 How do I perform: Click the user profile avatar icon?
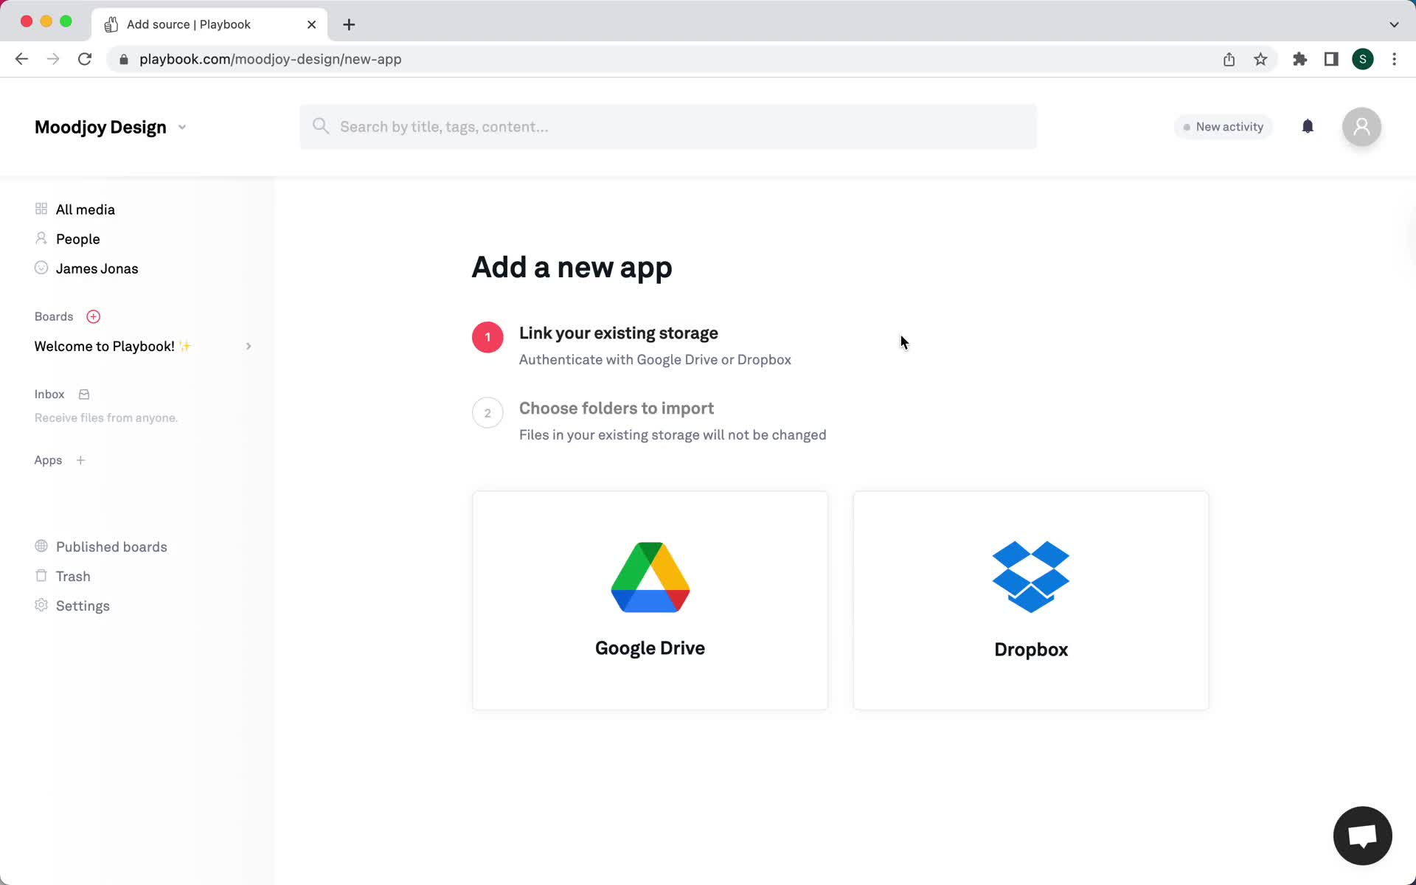point(1362,126)
